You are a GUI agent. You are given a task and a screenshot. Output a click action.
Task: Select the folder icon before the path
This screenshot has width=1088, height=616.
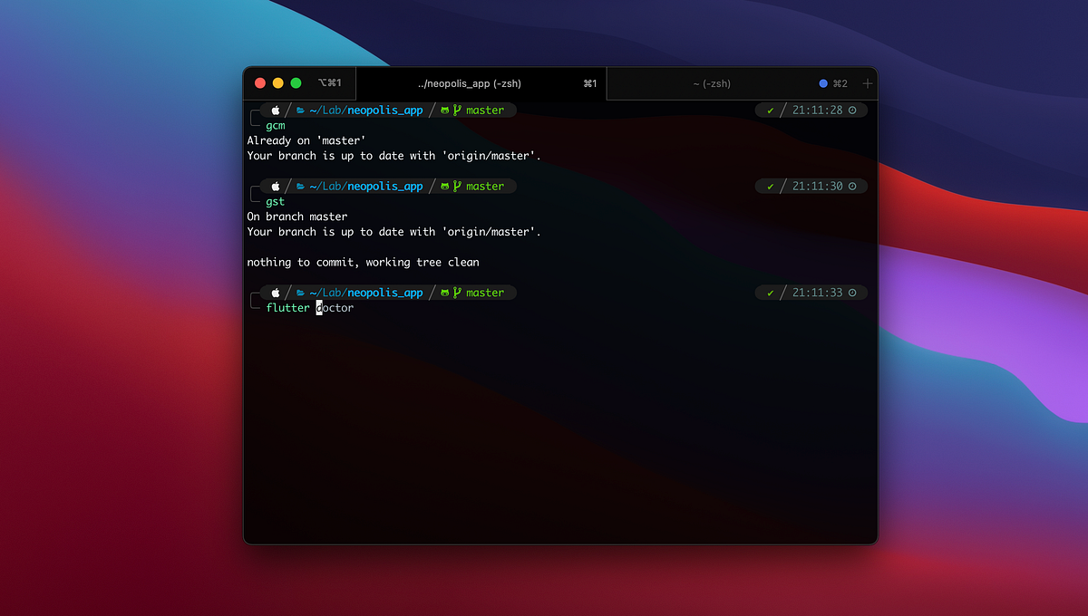click(x=300, y=110)
